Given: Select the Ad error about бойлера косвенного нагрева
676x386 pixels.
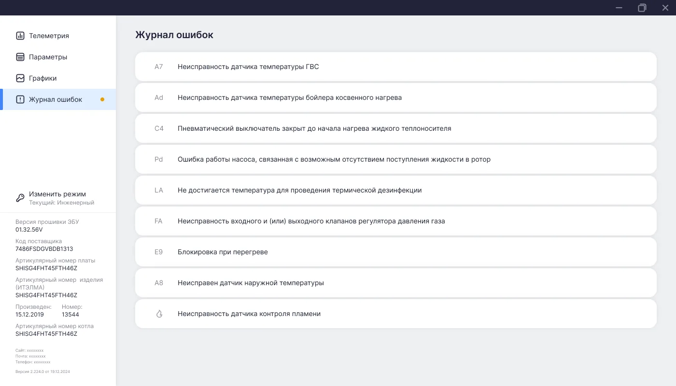Looking at the screenshot, I should click(x=396, y=97).
